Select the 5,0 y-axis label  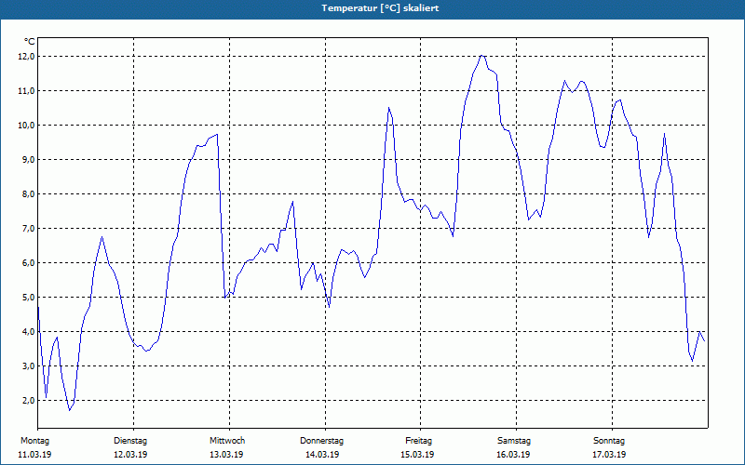[x=28, y=298]
